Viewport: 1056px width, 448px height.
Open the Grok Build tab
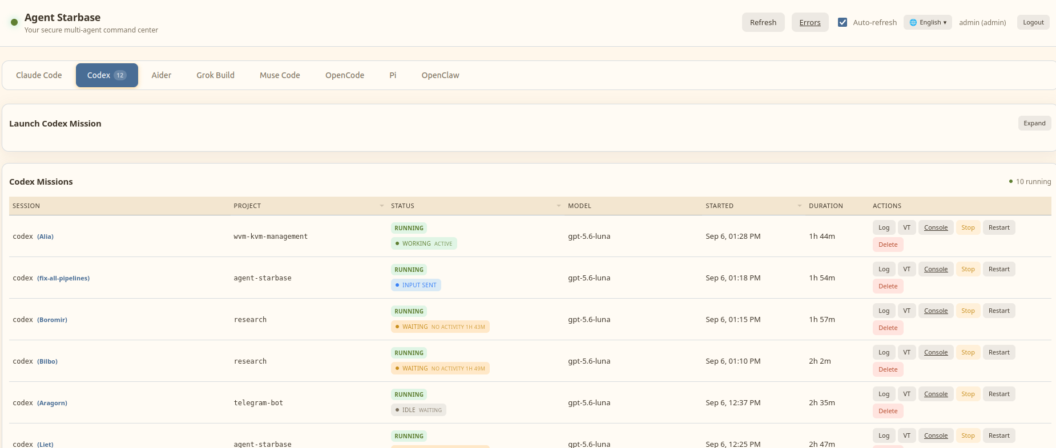click(x=215, y=75)
